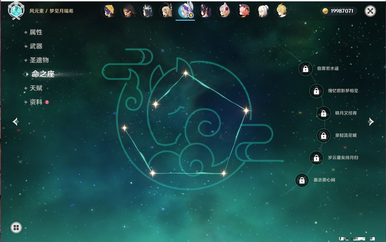Click the 慕念萦心间 constellation label
This screenshot has height=242, width=386.
click(x=324, y=180)
